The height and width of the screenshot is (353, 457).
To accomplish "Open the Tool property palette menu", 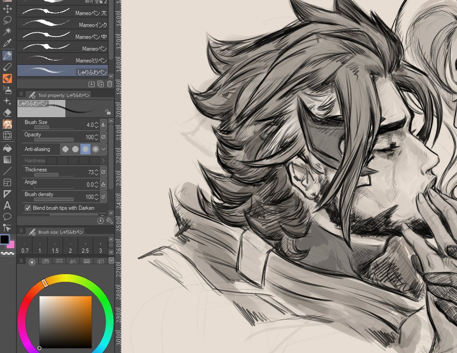I will pos(21,94).
